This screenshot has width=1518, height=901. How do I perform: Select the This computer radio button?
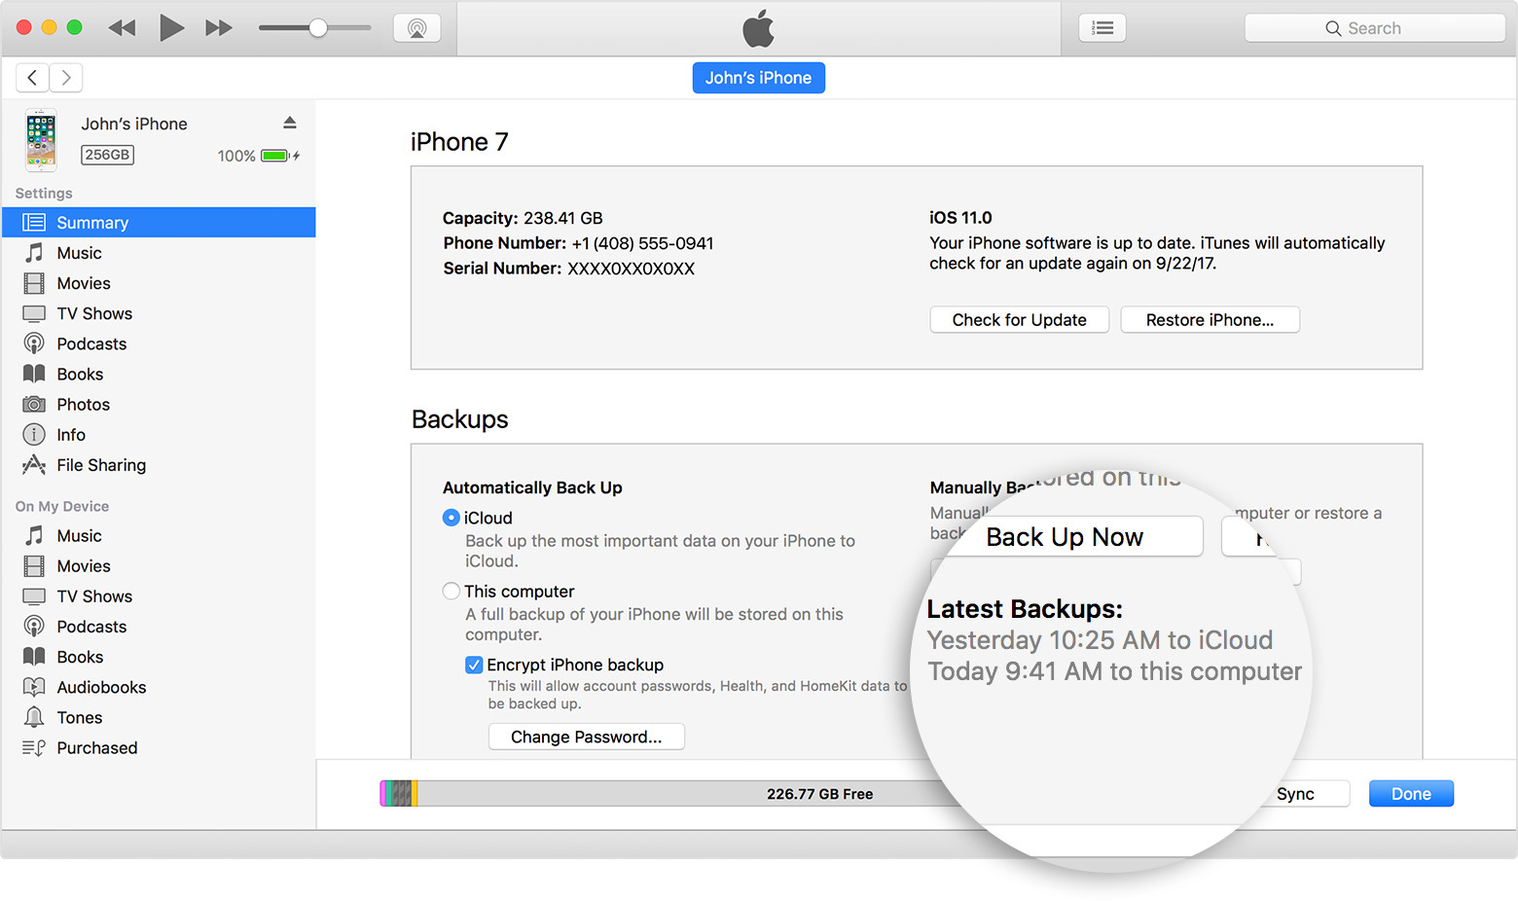tap(452, 591)
